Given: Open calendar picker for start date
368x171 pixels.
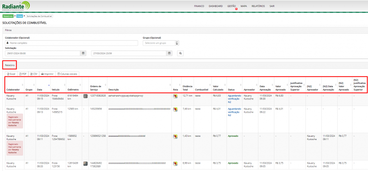Looking at the screenshot, I should [83, 53].
